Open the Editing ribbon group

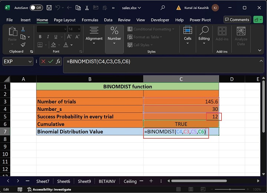(204, 35)
